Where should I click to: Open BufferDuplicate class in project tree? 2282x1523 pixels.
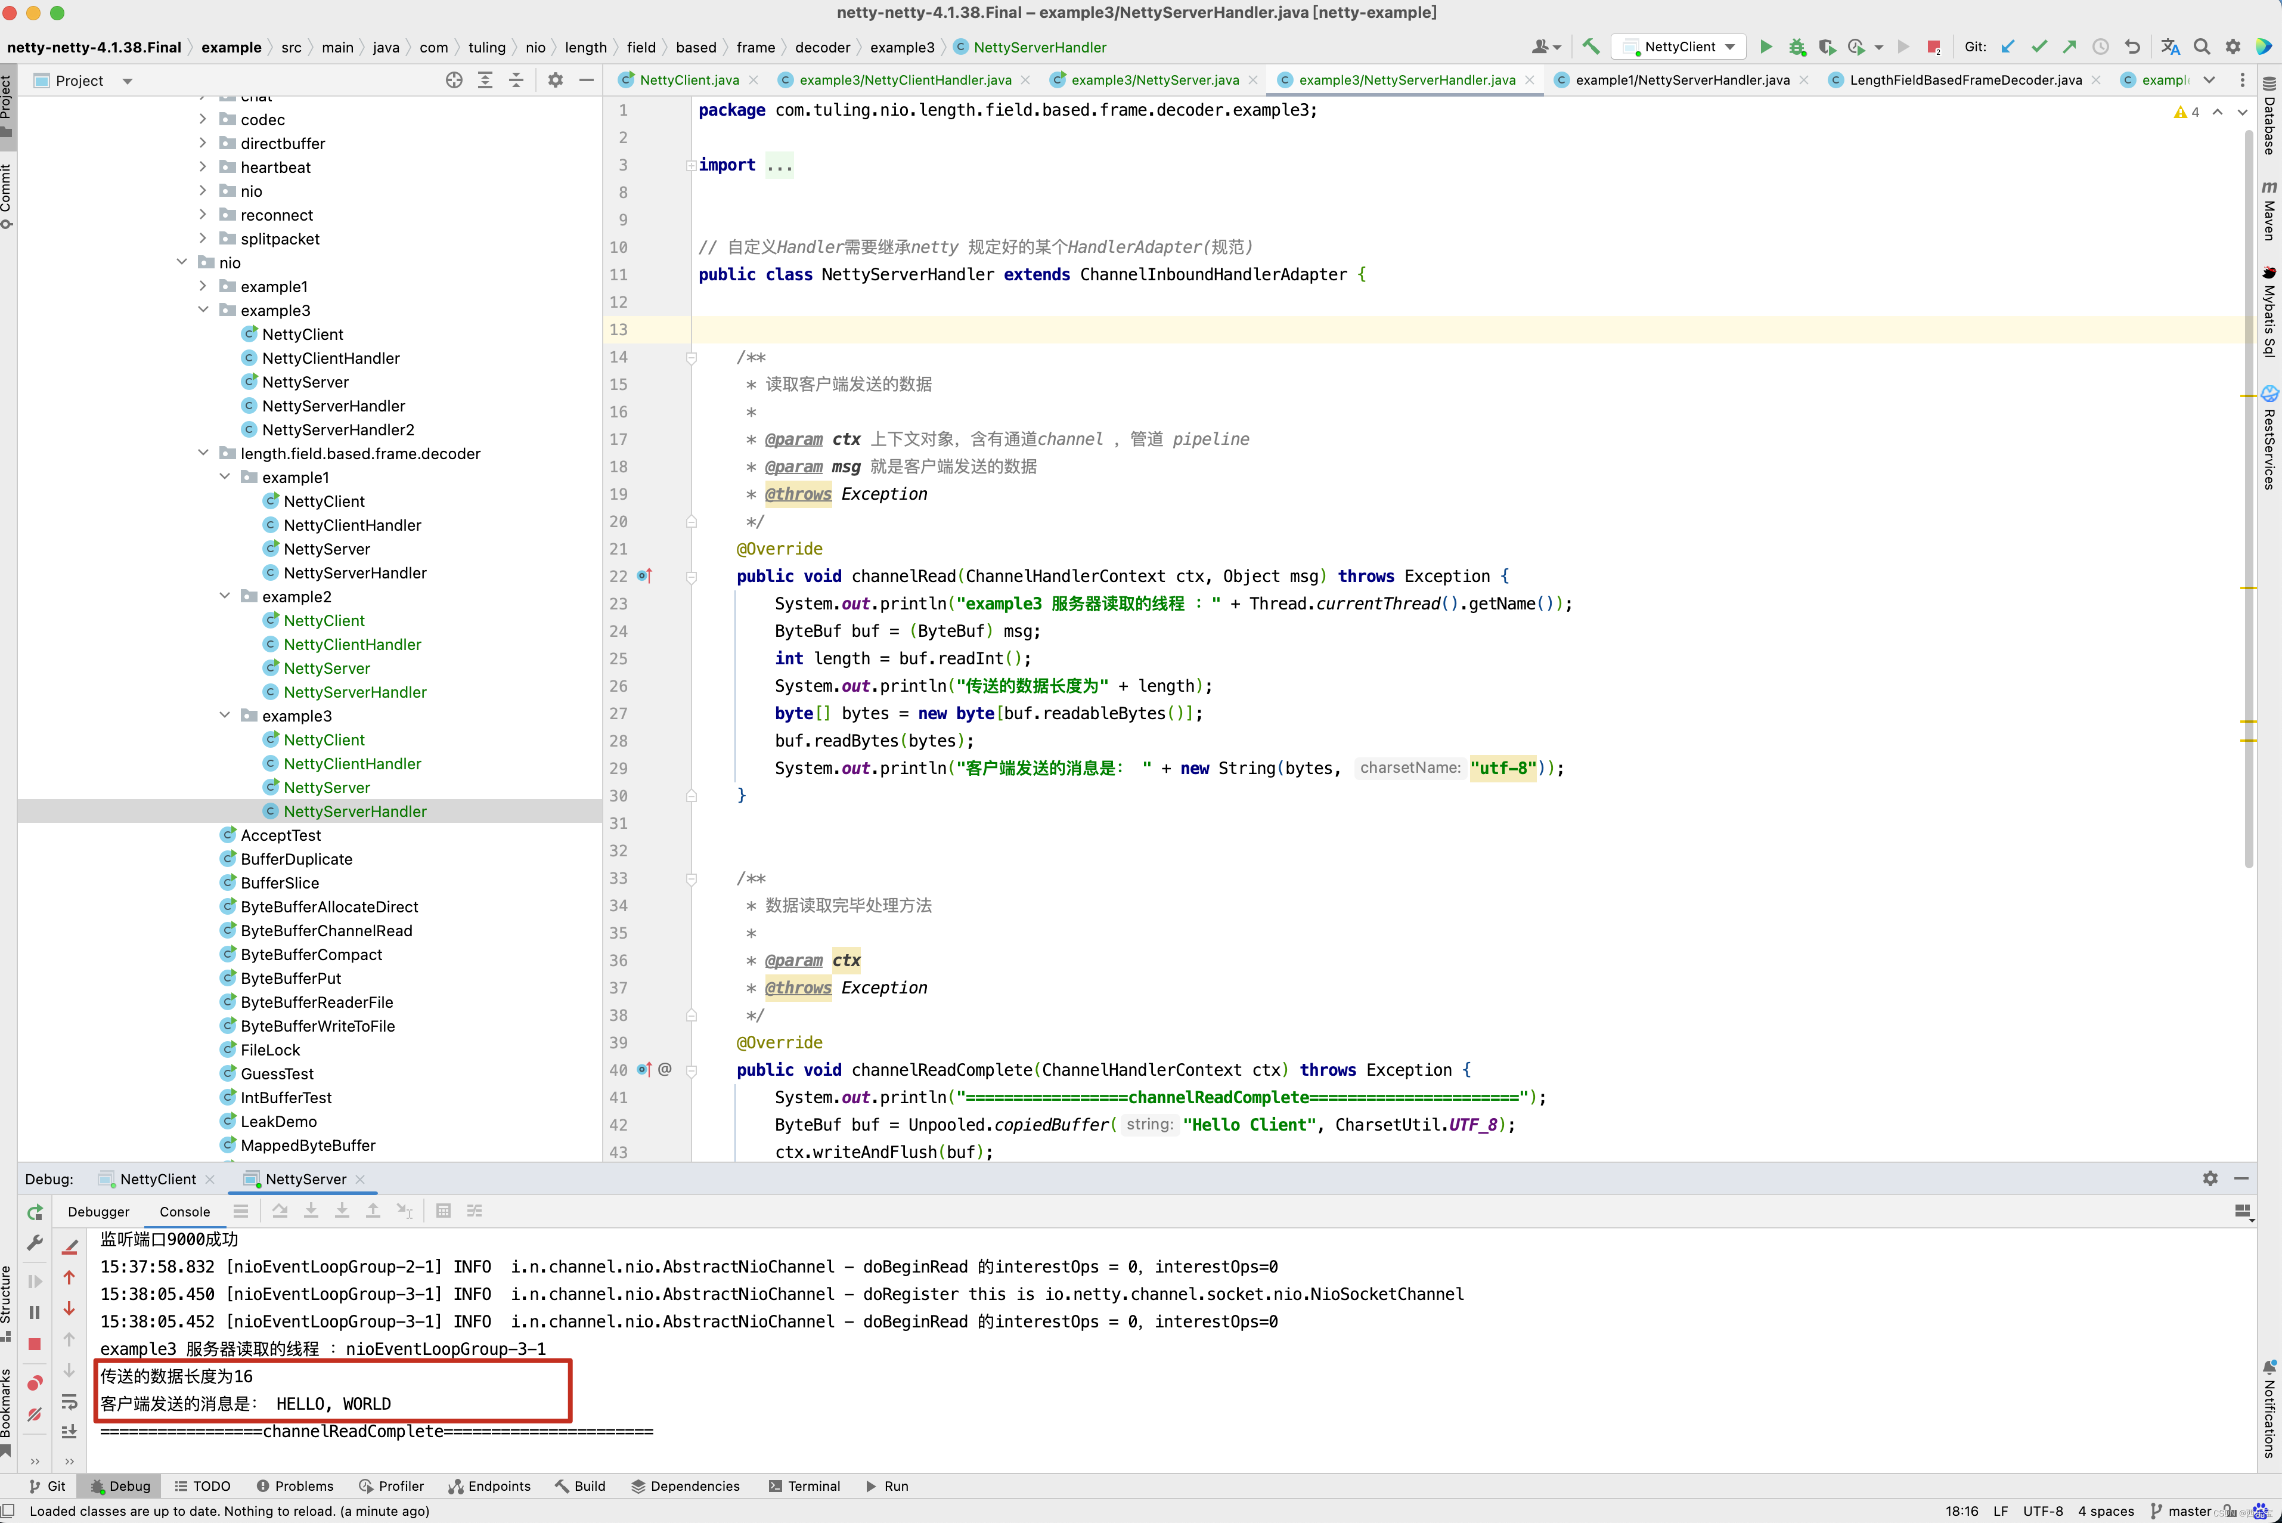pos(296,859)
